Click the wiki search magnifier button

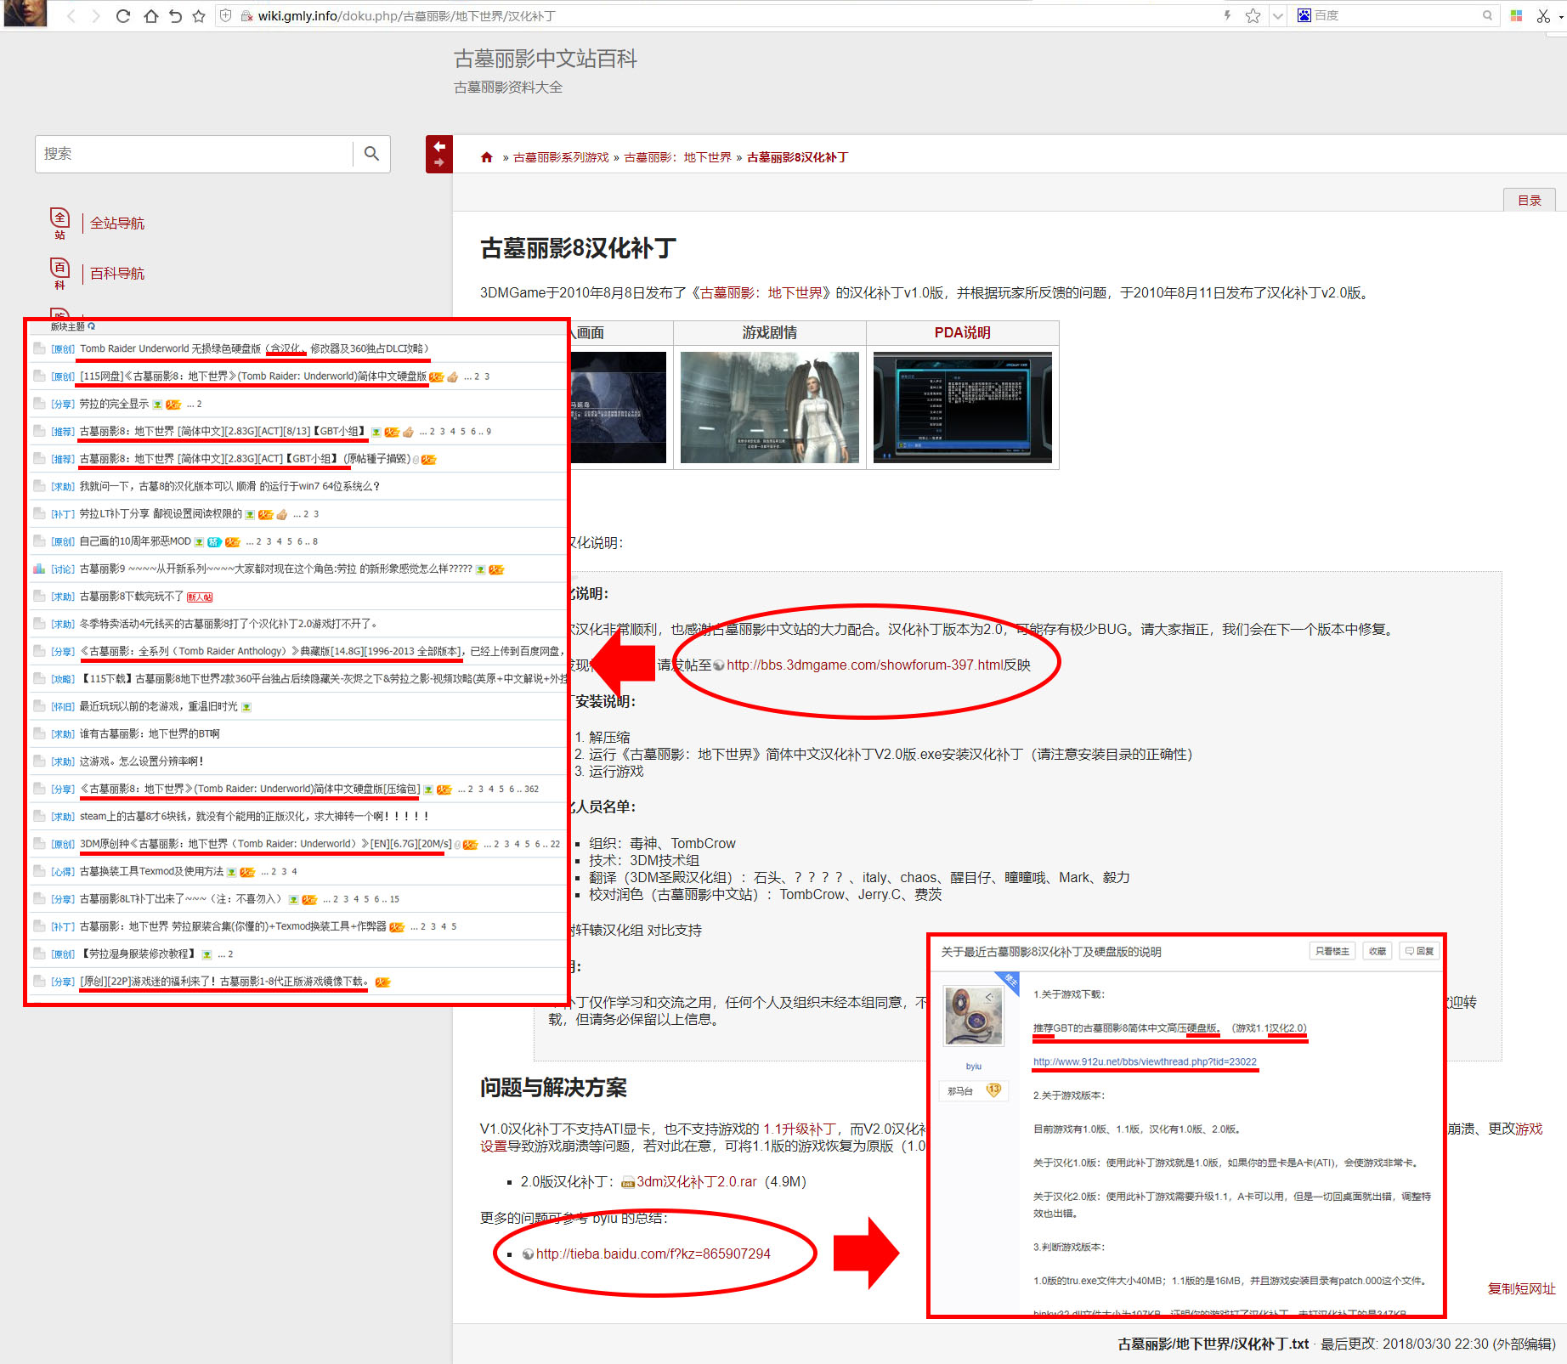point(371,154)
